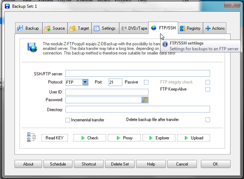Open the Actions tab with plus icon

point(215,28)
